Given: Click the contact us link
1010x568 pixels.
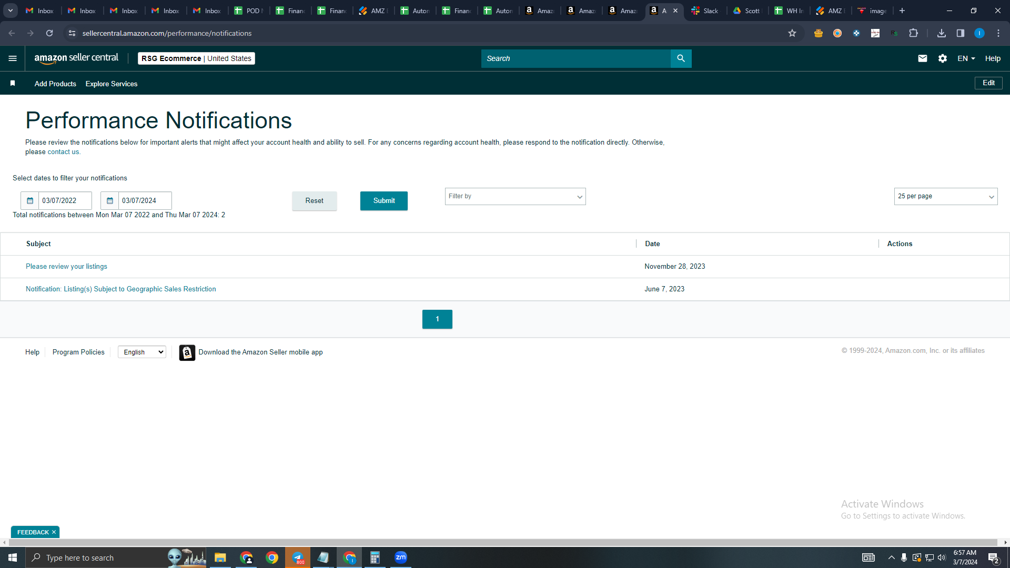Looking at the screenshot, I should [63, 152].
